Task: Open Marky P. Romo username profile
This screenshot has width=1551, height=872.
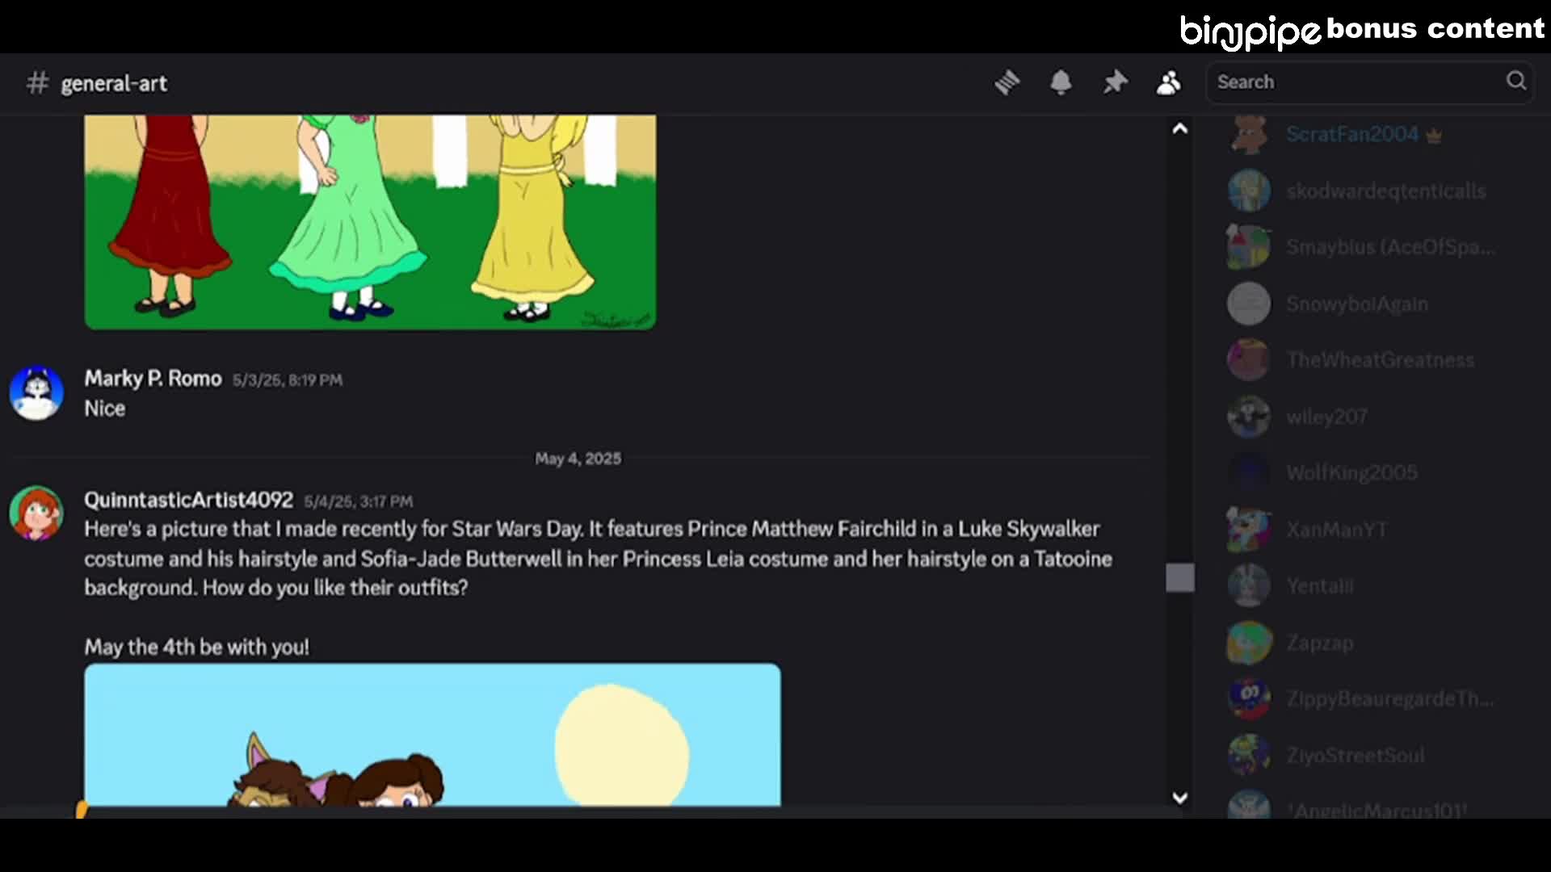Action: (x=153, y=379)
